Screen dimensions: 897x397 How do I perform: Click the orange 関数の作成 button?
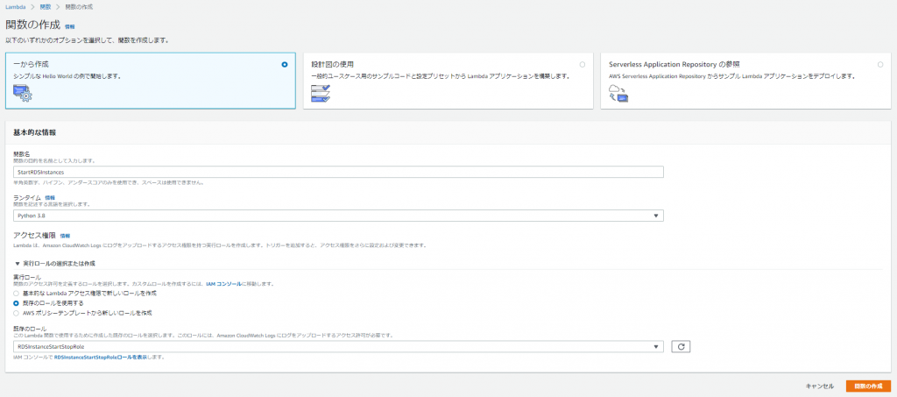point(868,386)
